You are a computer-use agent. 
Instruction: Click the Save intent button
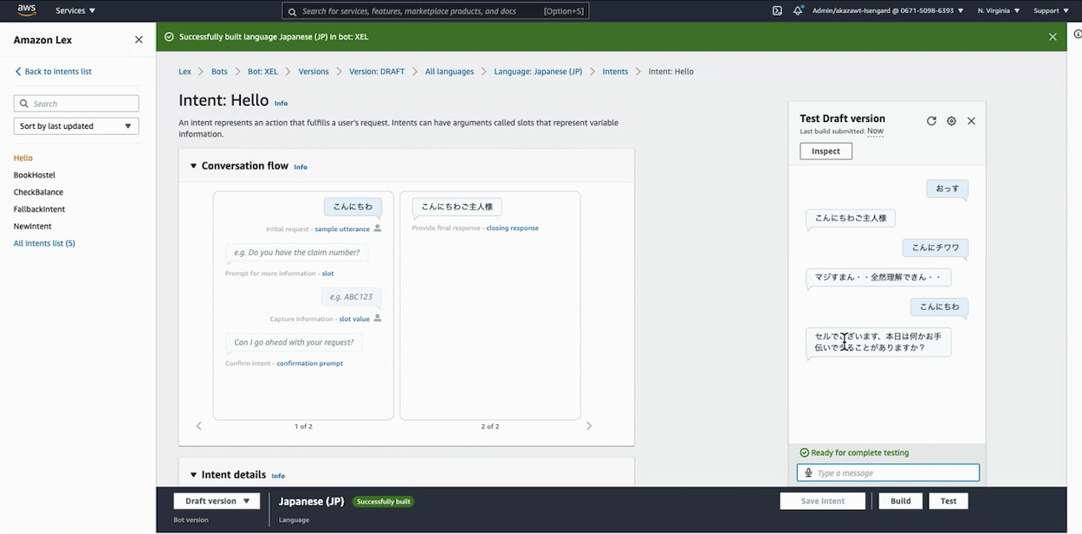click(x=823, y=501)
